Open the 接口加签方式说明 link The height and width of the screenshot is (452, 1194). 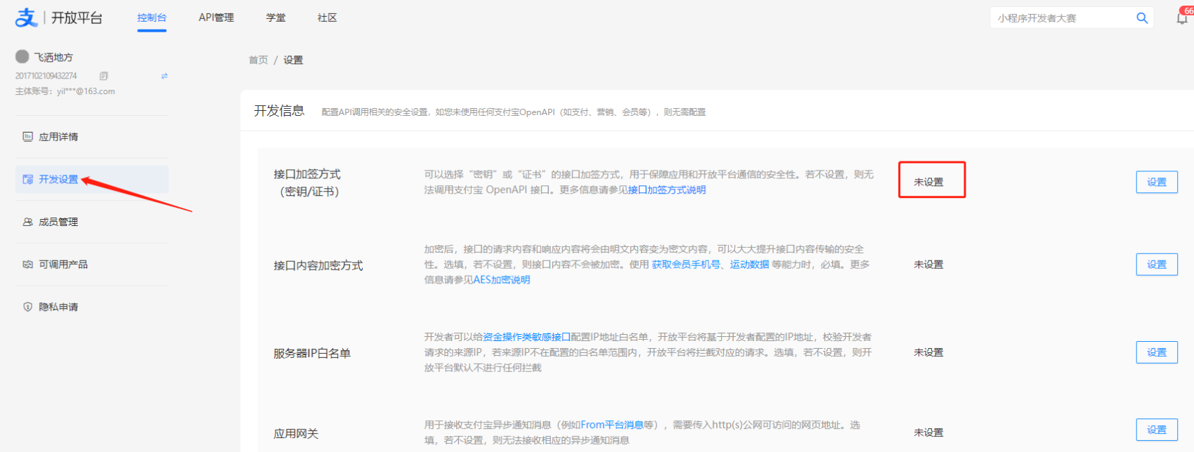666,190
